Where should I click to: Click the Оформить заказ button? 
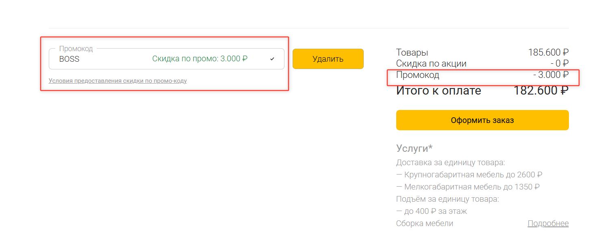click(482, 120)
